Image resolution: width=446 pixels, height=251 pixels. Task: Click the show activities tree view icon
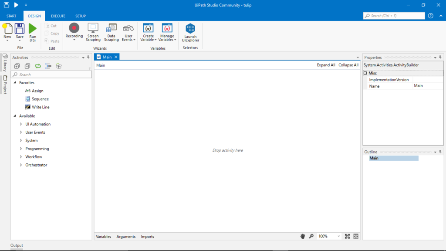[x=48, y=66]
